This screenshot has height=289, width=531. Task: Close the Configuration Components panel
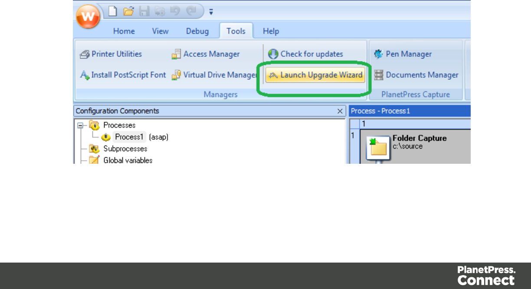pyautogui.click(x=341, y=111)
